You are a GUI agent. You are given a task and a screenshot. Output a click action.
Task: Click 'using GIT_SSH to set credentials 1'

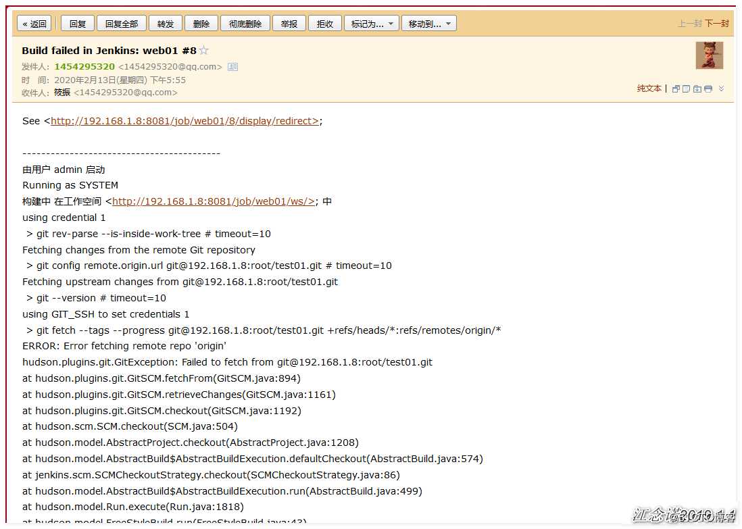(105, 314)
